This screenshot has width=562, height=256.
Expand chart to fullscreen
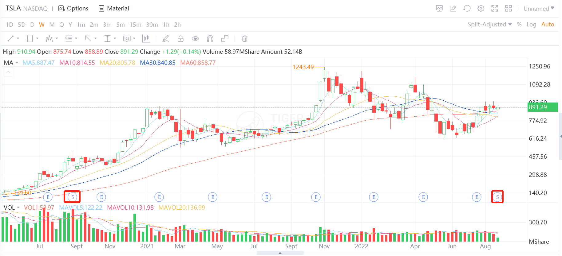[x=495, y=8]
